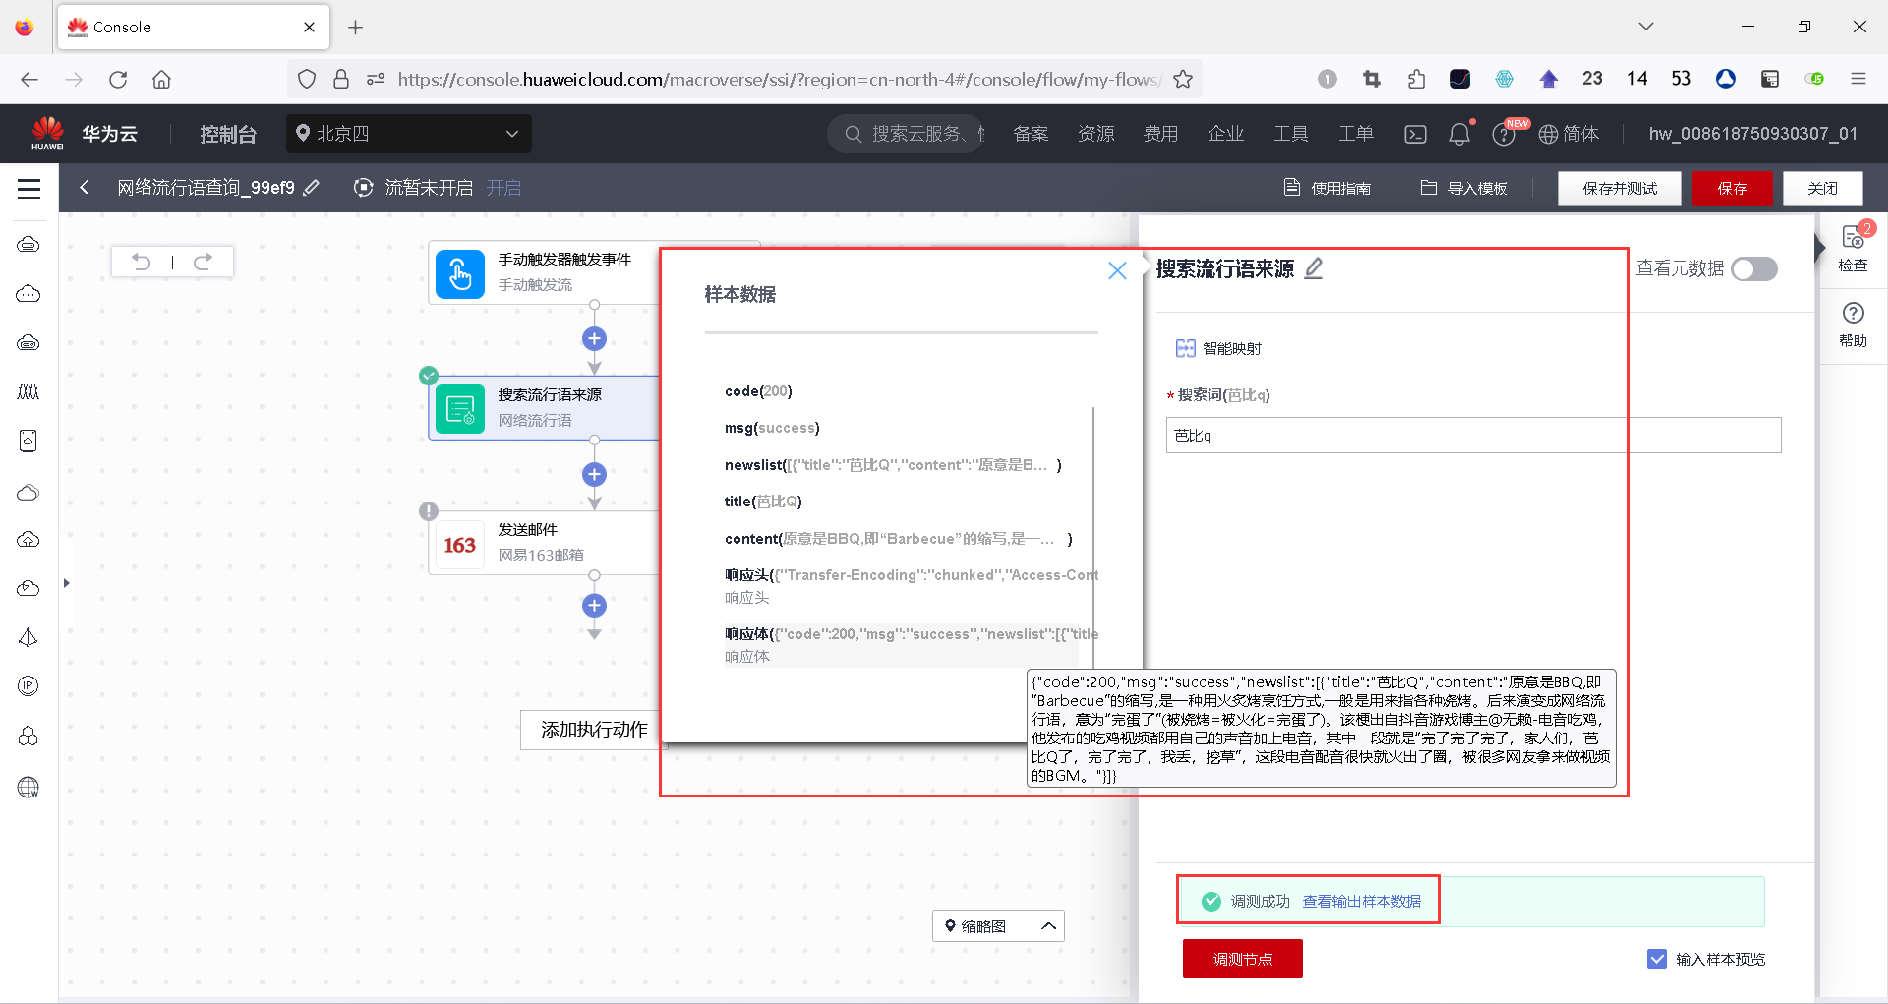Open the 使用指南 guide
The width and height of the screenshot is (1888, 1004).
point(1327,188)
